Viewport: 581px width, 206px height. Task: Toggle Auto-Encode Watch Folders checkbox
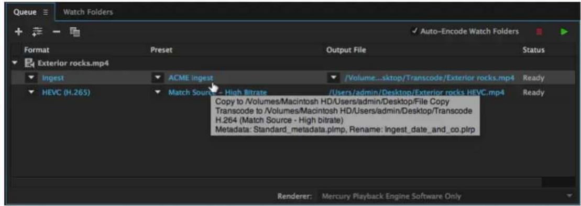point(415,31)
